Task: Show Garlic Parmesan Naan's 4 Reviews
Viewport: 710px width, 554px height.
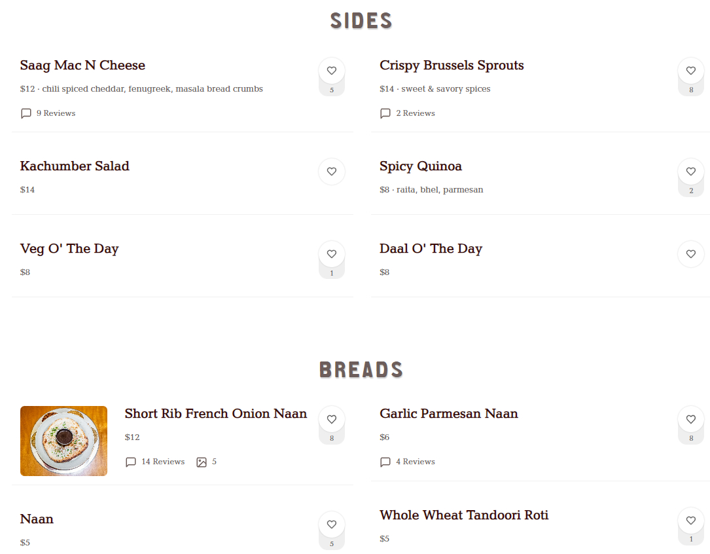Action: tap(408, 462)
